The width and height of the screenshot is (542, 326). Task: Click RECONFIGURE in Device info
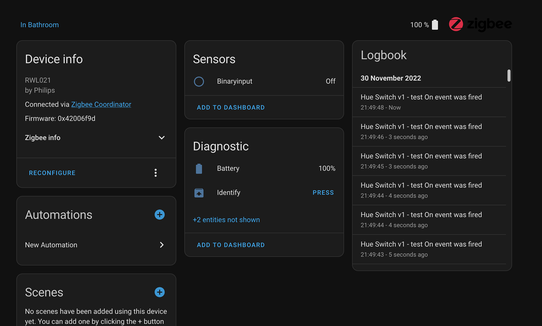(x=52, y=172)
